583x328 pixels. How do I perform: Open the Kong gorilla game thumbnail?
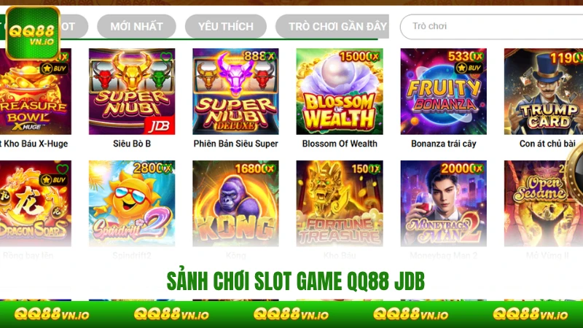[235, 203]
